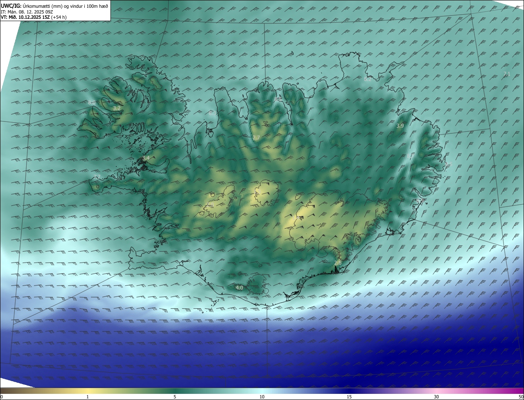Click the 2.6 value label on the map

[x=338, y=263]
